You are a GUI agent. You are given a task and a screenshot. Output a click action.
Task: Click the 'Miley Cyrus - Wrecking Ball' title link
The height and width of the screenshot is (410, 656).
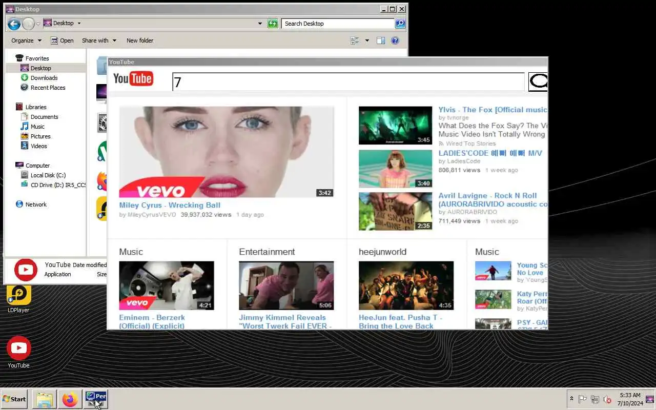click(170, 205)
